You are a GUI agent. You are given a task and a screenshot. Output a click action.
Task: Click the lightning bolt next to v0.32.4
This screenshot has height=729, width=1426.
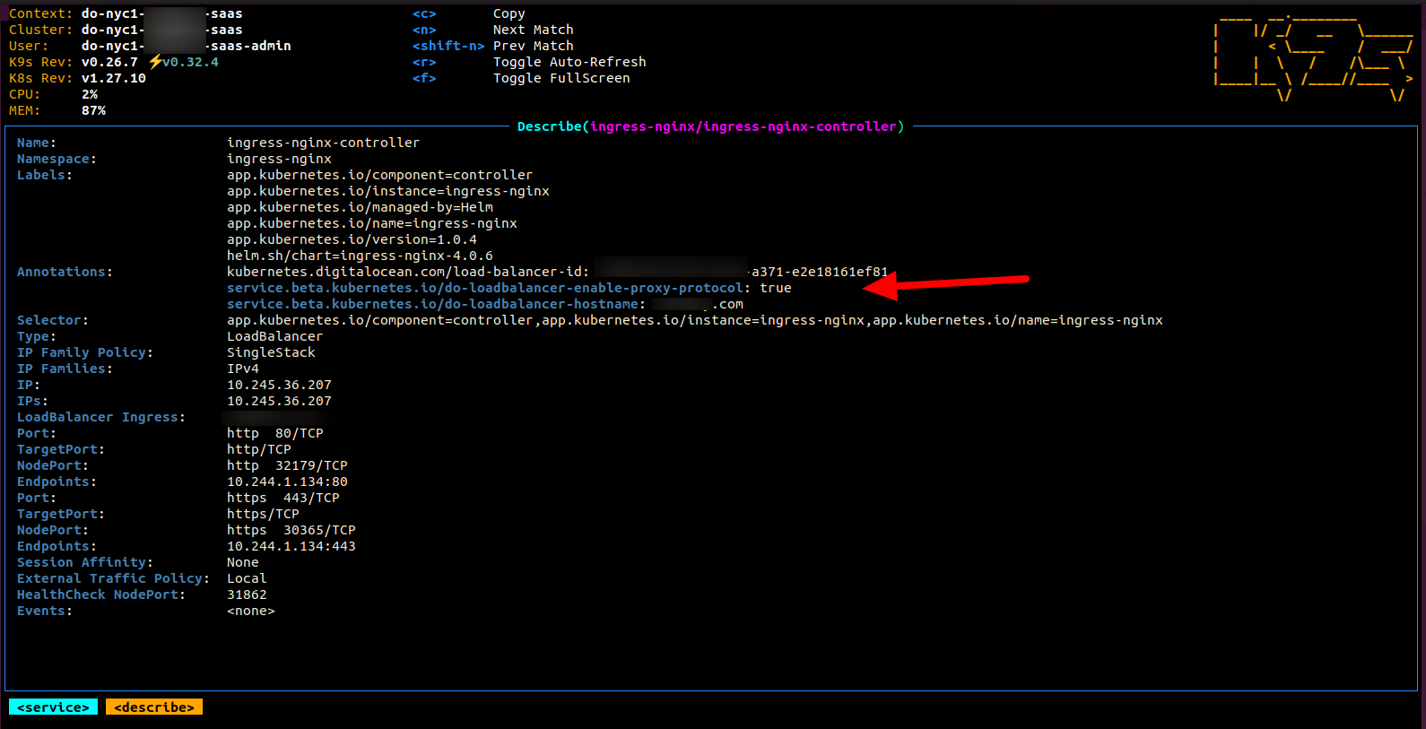155,62
